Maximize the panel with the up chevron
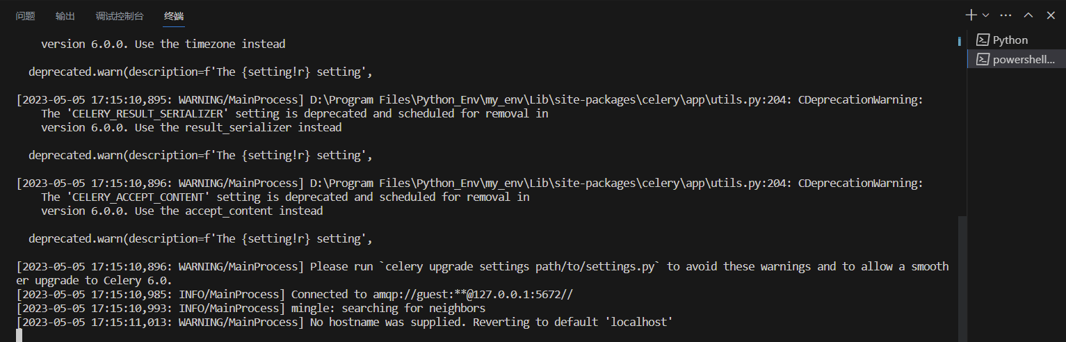Image resolution: width=1066 pixels, height=342 pixels. [x=1028, y=15]
